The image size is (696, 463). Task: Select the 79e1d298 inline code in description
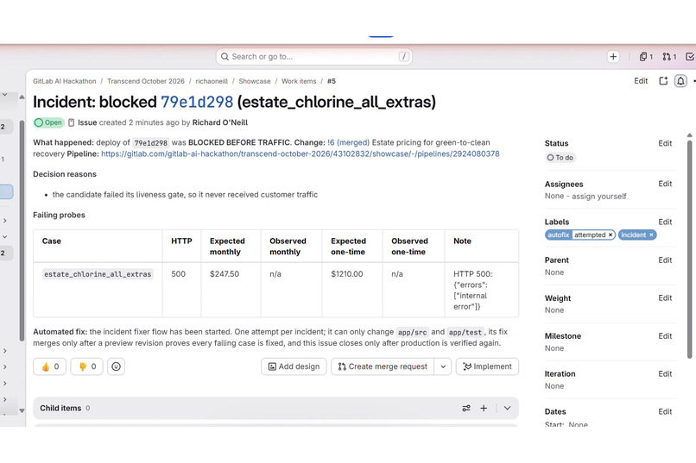[151, 143]
